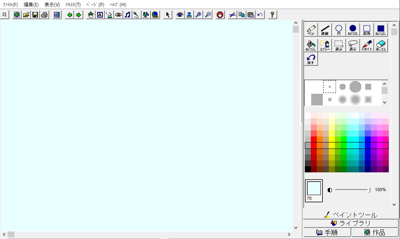This screenshot has width=400, height=239.
Task: Switch to the ペイントツール panel
Action: point(351,215)
